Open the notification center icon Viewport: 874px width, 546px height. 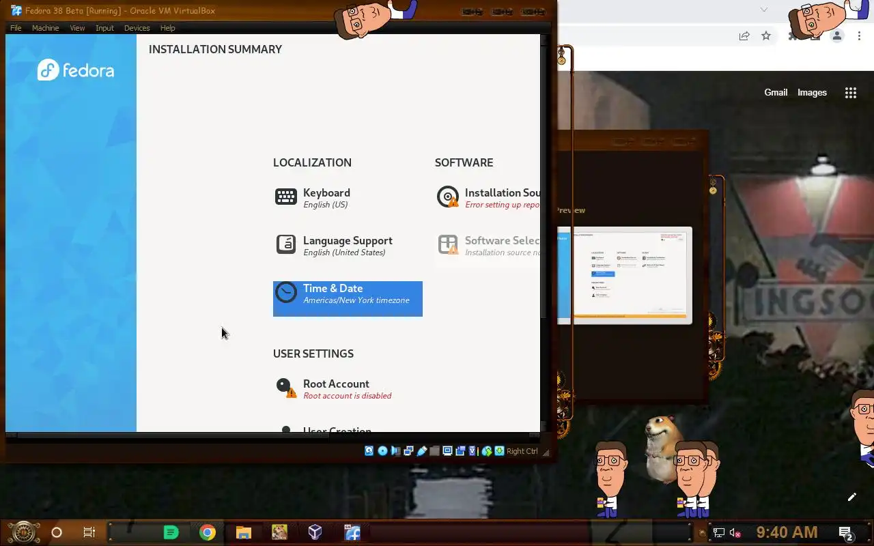845,533
